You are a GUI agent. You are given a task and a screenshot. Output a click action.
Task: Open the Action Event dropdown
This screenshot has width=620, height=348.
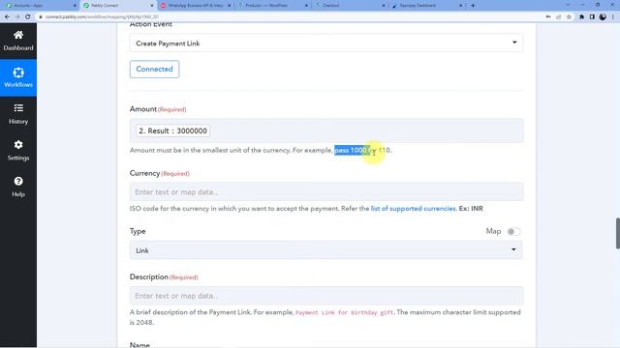tap(326, 43)
